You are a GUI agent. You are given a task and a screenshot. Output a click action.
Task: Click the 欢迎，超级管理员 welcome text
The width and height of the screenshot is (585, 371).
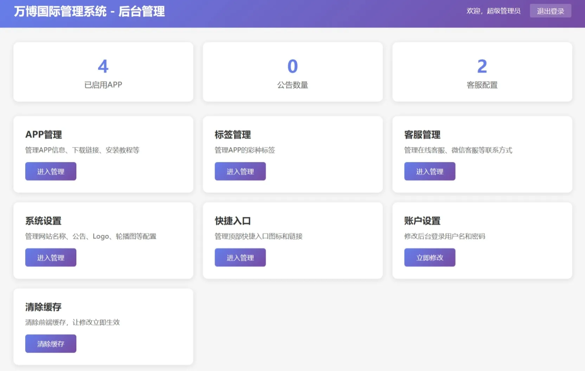pyautogui.click(x=494, y=11)
